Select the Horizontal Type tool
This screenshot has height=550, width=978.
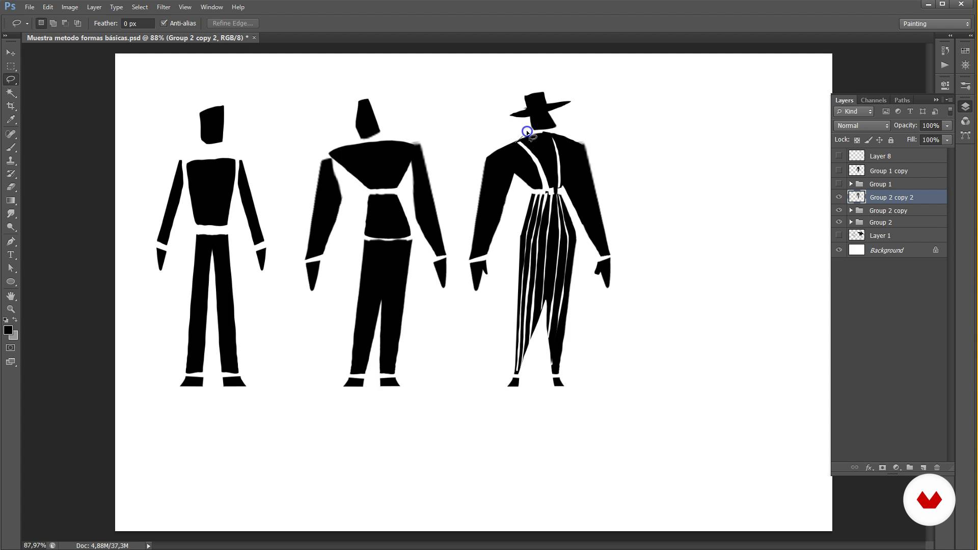coord(11,255)
